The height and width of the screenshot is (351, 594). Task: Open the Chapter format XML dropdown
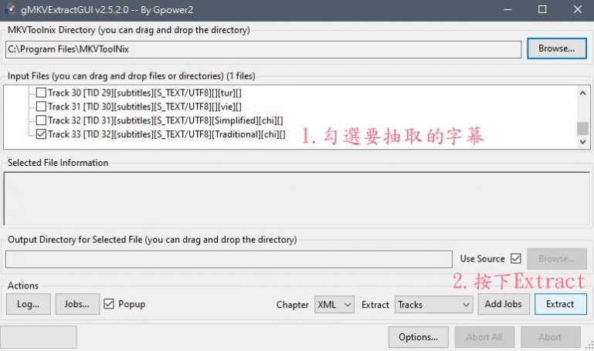(x=334, y=305)
